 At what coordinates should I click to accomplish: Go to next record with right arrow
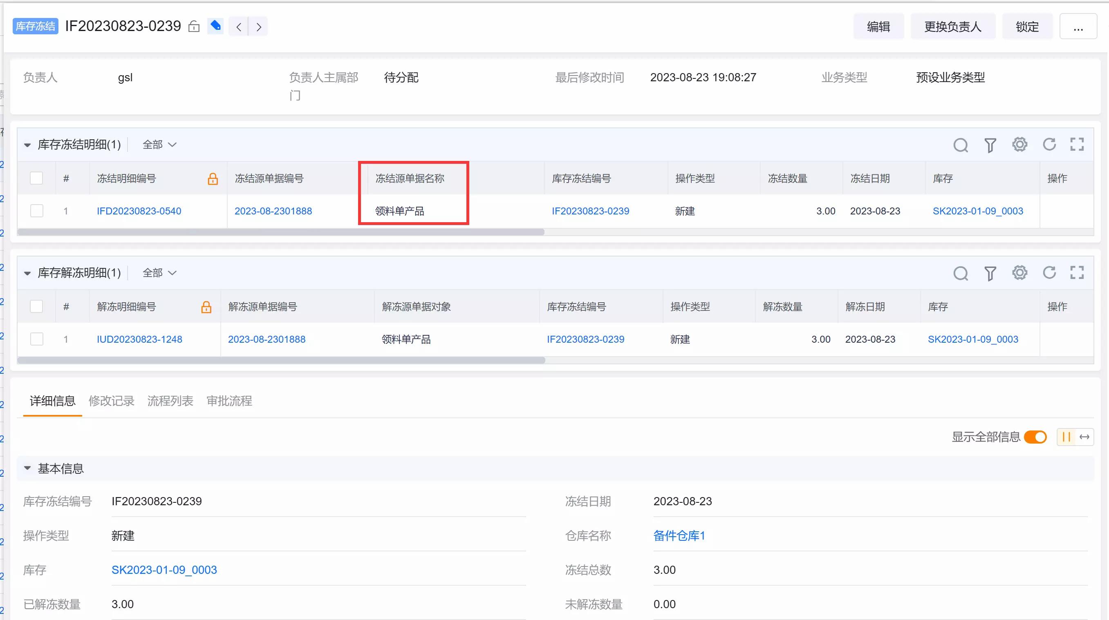click(258, 27)
